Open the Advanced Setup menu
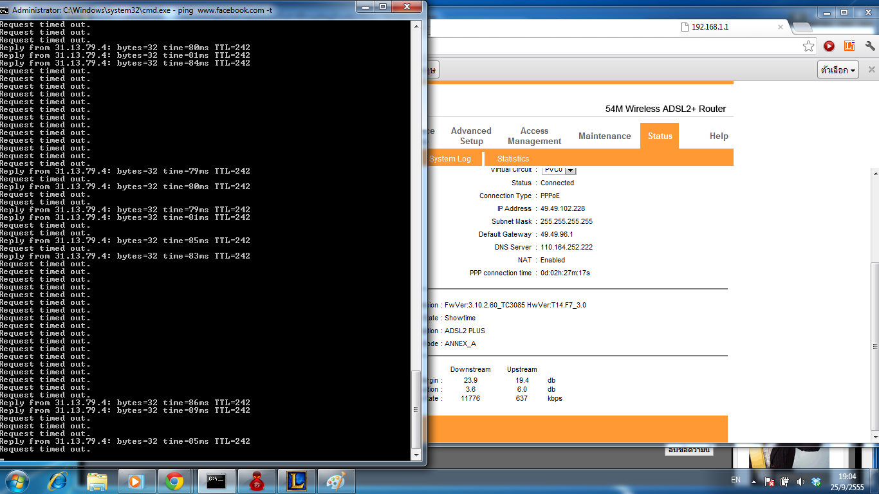 (x=471, y=136)
